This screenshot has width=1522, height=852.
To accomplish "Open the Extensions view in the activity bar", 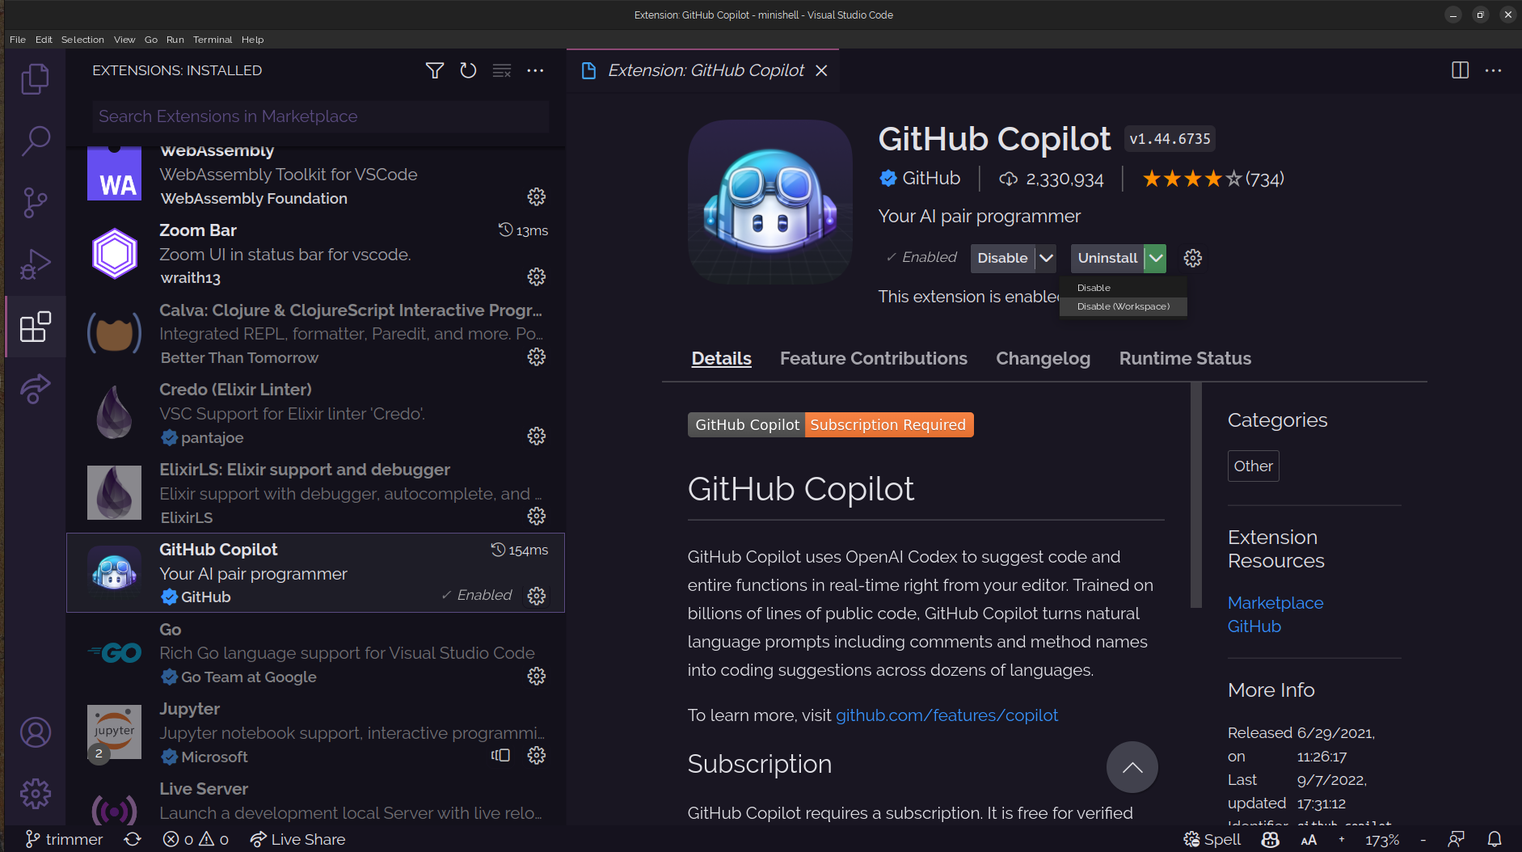I will pyautogui.click(x=35, y=327).
